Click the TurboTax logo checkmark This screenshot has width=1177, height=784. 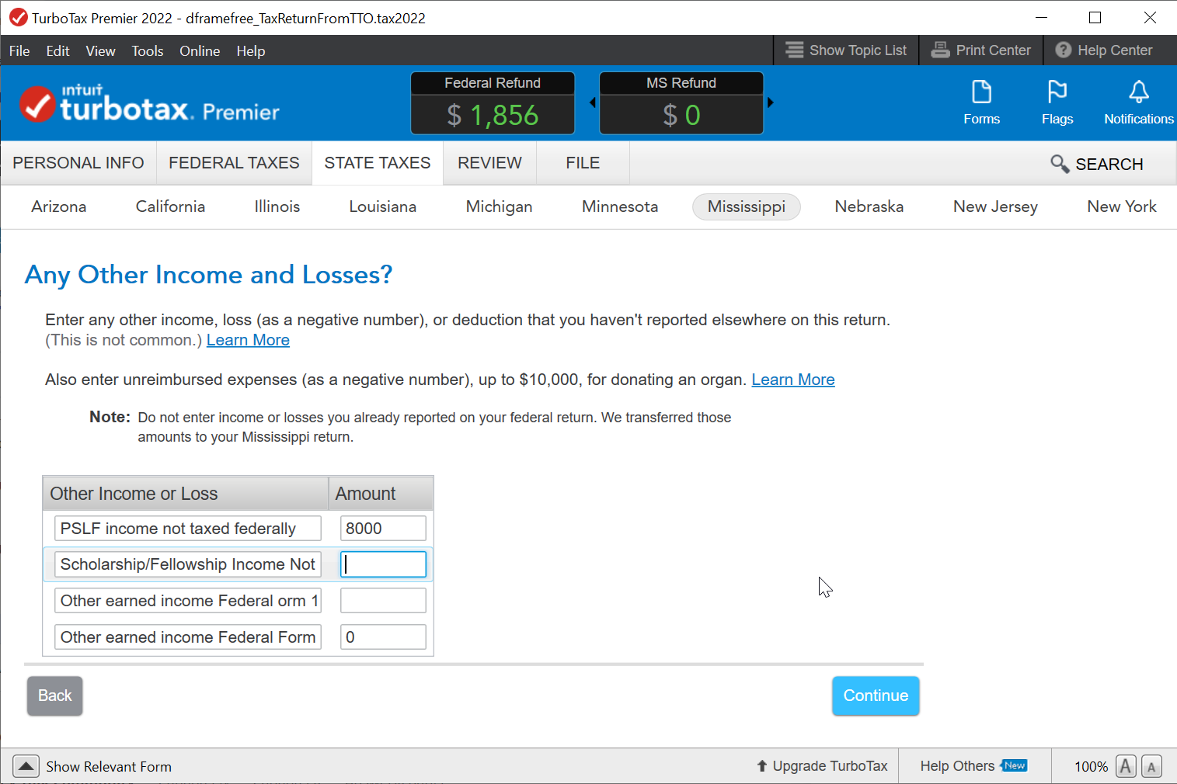coord(37,105)
